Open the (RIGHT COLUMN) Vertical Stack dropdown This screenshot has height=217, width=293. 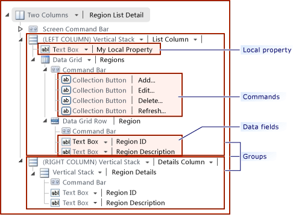coord(148,162)
